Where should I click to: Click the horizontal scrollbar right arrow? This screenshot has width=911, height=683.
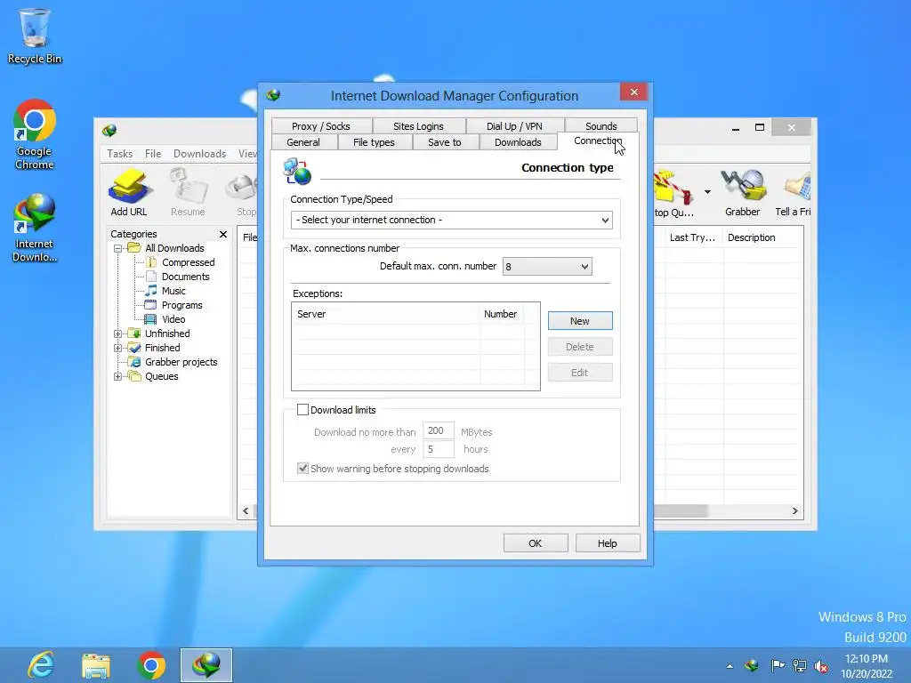[794, 511]
